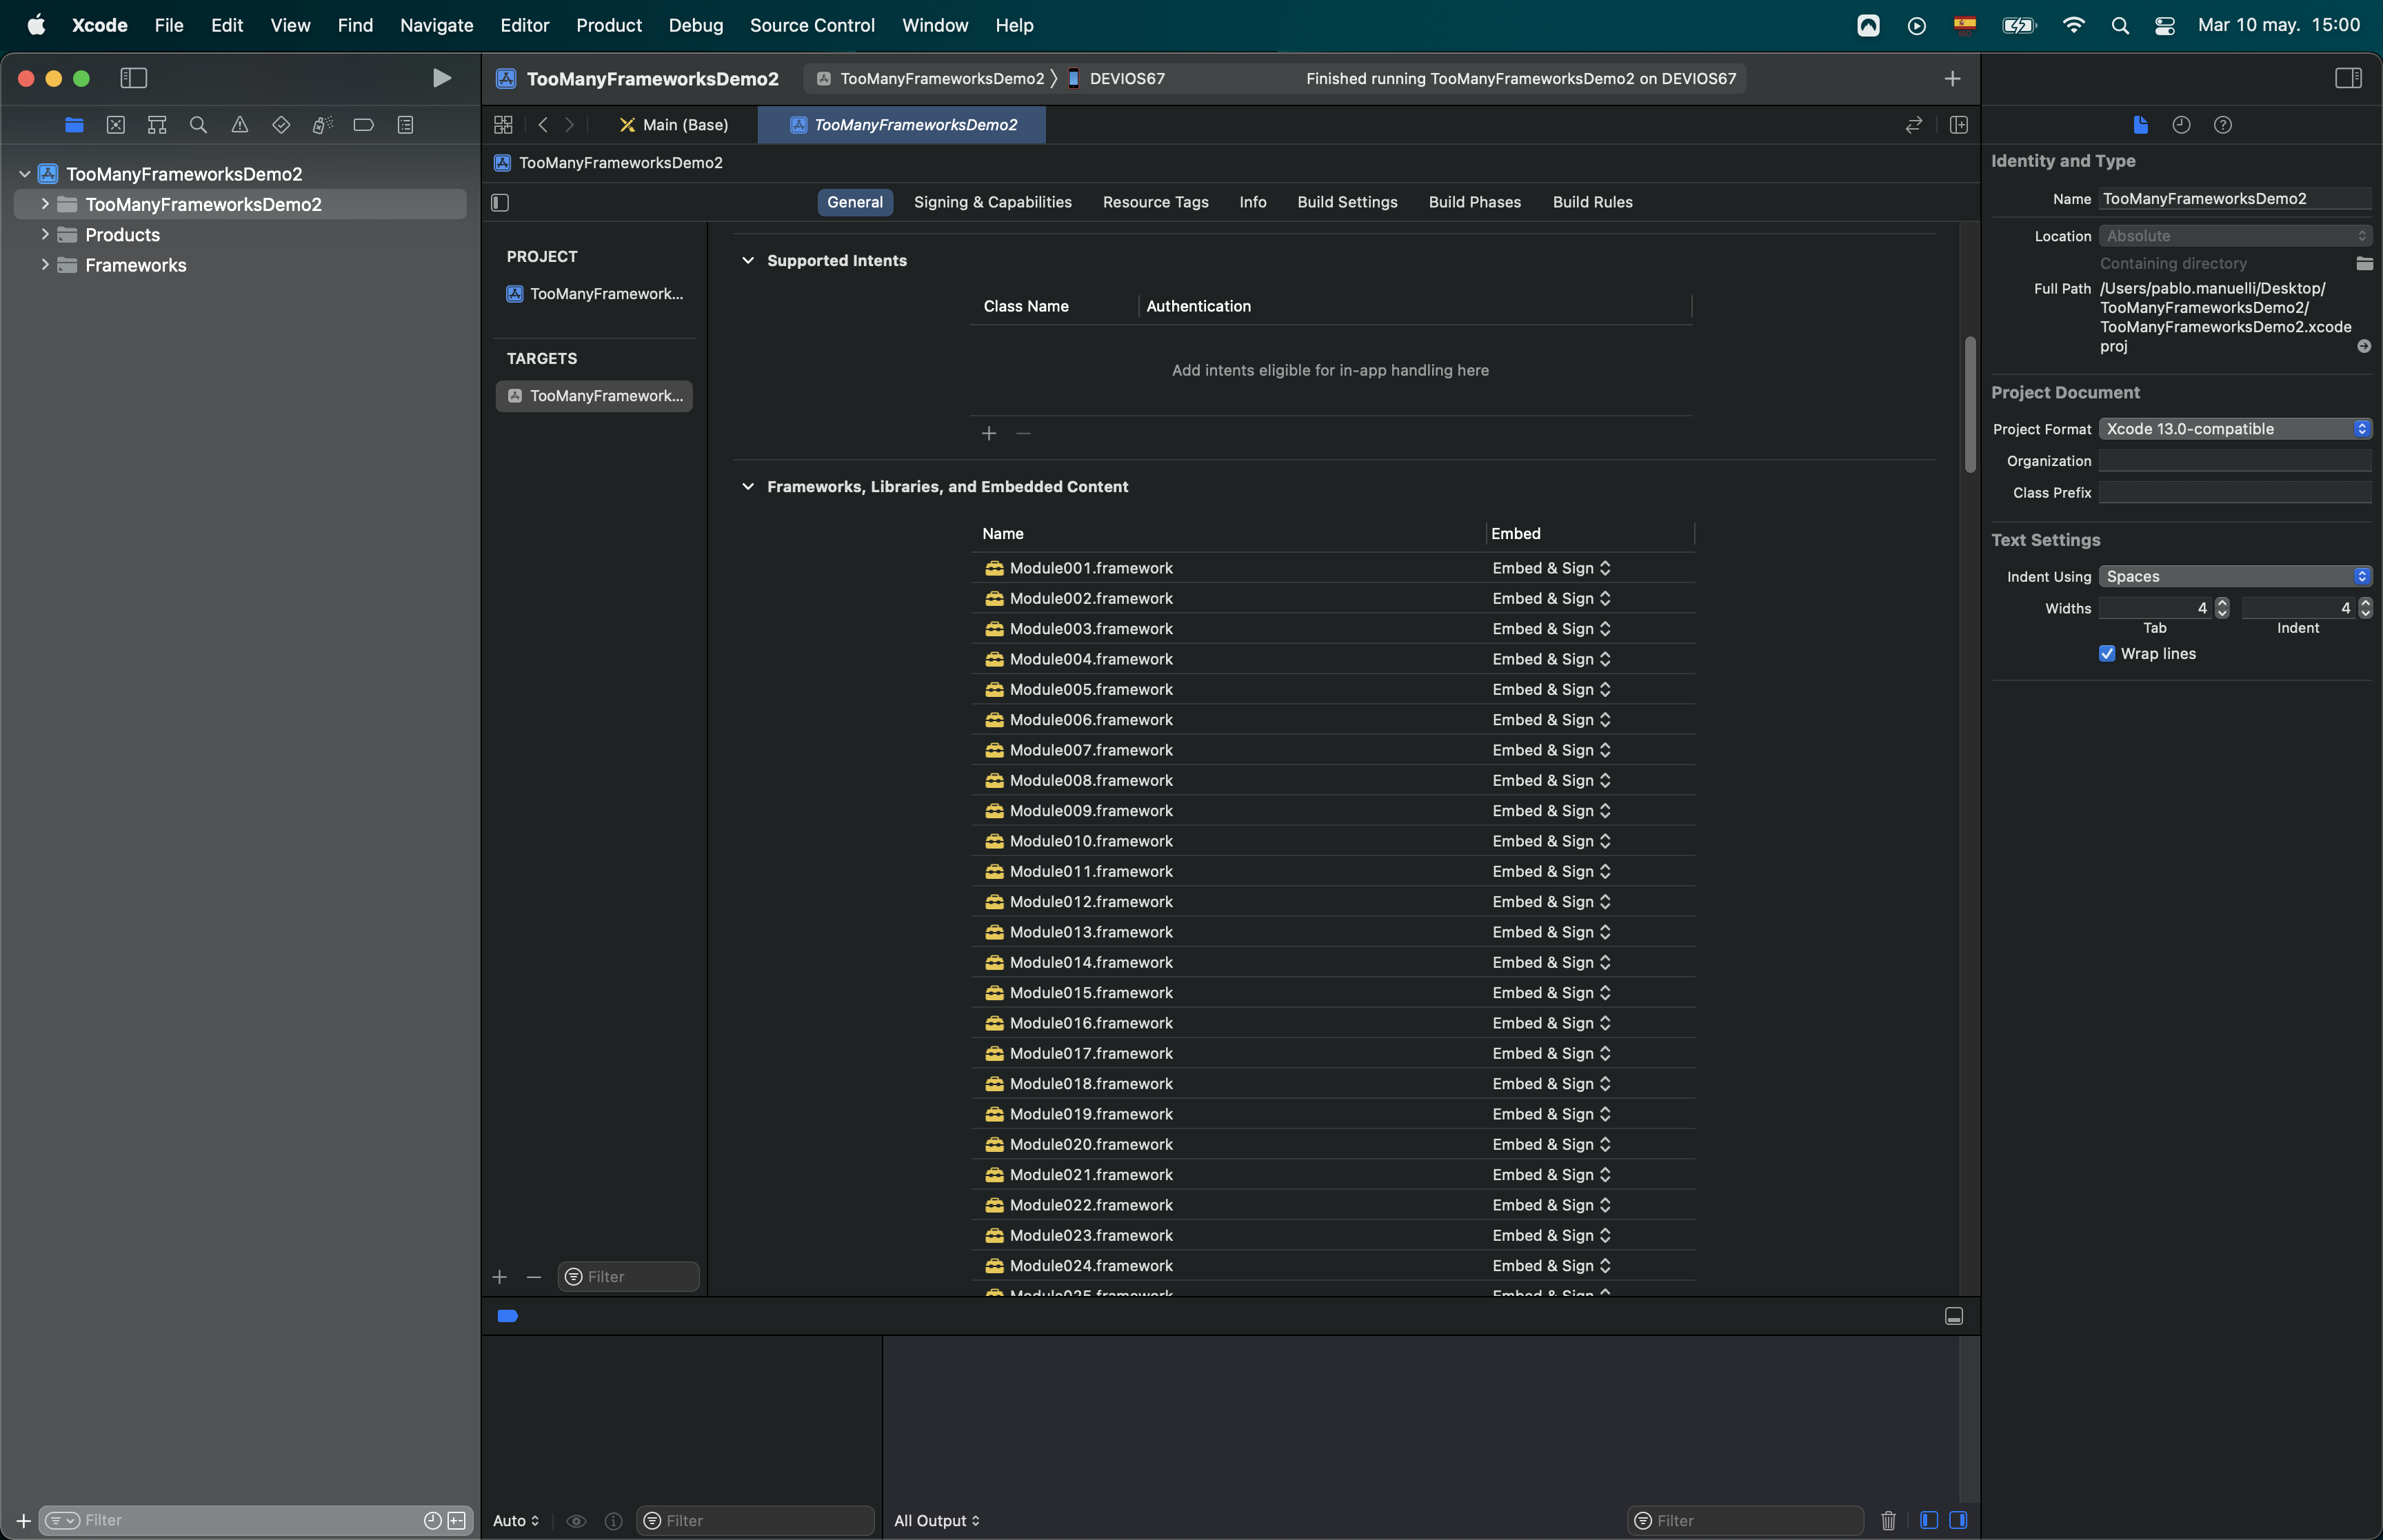The height and width of the screenshot is (1540, 2383).
Task: Expand the TooManyFrameworksDemo2 folder
Action: (x=45, y=204)
